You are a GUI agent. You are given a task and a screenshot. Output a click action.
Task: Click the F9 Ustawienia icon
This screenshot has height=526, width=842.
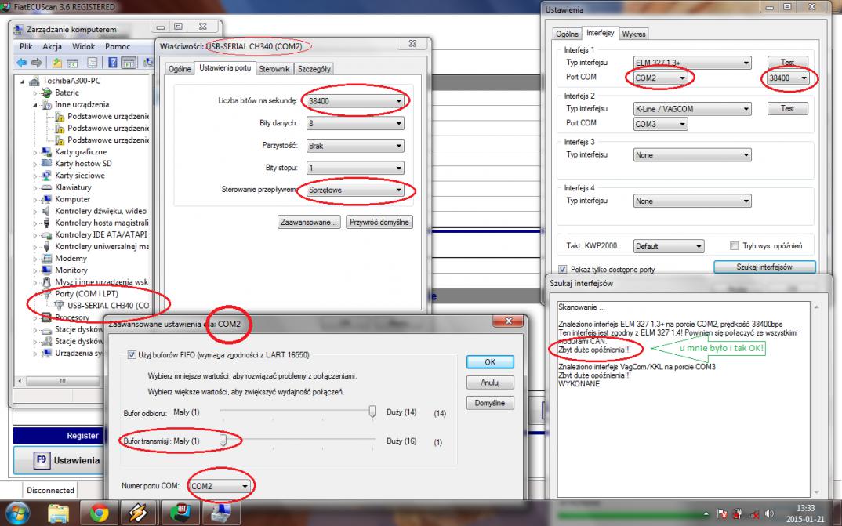[x=42, y=460]
